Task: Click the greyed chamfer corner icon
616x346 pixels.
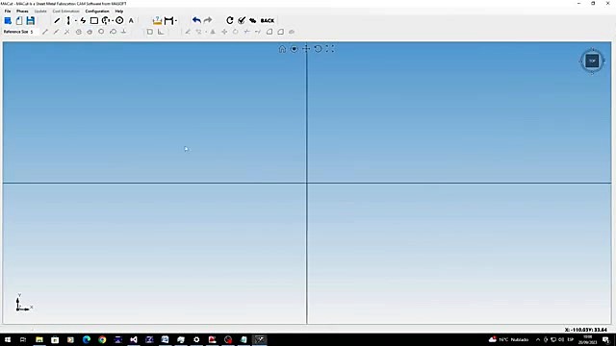Action: pyautogui.click(x=280, y=32)
